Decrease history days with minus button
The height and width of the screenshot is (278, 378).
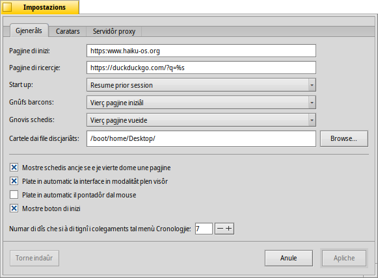click(x=220, y=229)
